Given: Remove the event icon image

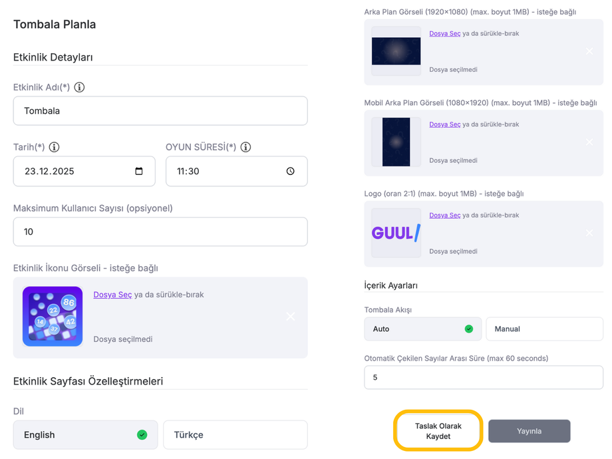Looking at the screenshot, I should tap(290, 317).
